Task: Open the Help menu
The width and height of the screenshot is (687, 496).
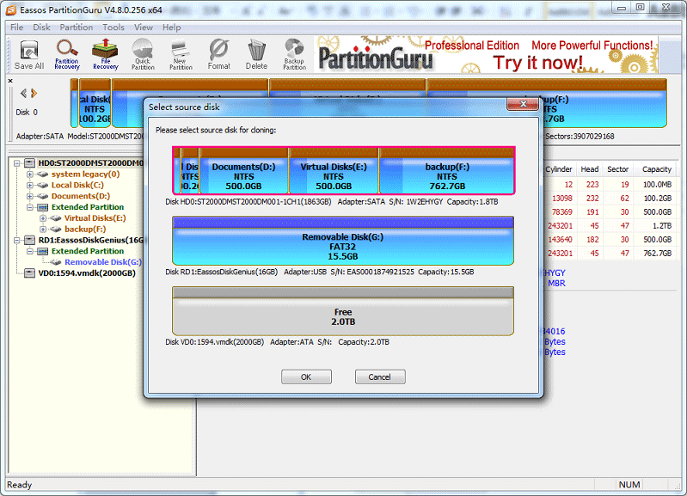Action: click(x=171, y=28)
